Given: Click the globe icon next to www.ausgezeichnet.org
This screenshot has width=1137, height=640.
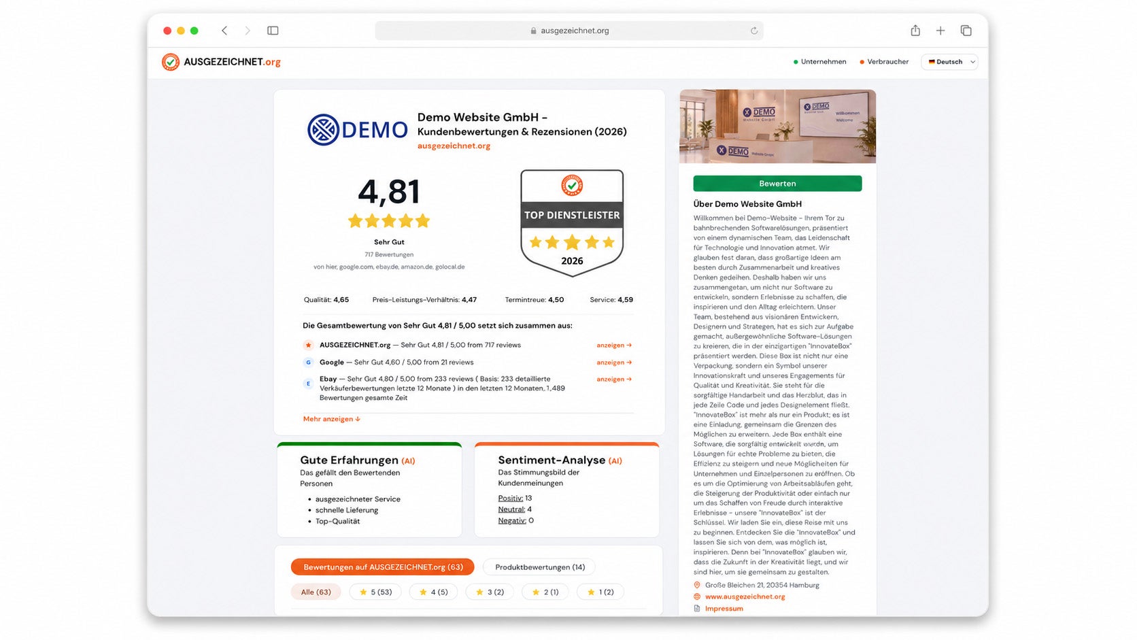Looking at the screenshot, I should tap(697, 596).
